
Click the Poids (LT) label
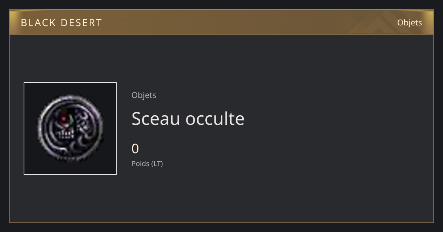pyautogui.click(x=147, y=164)
